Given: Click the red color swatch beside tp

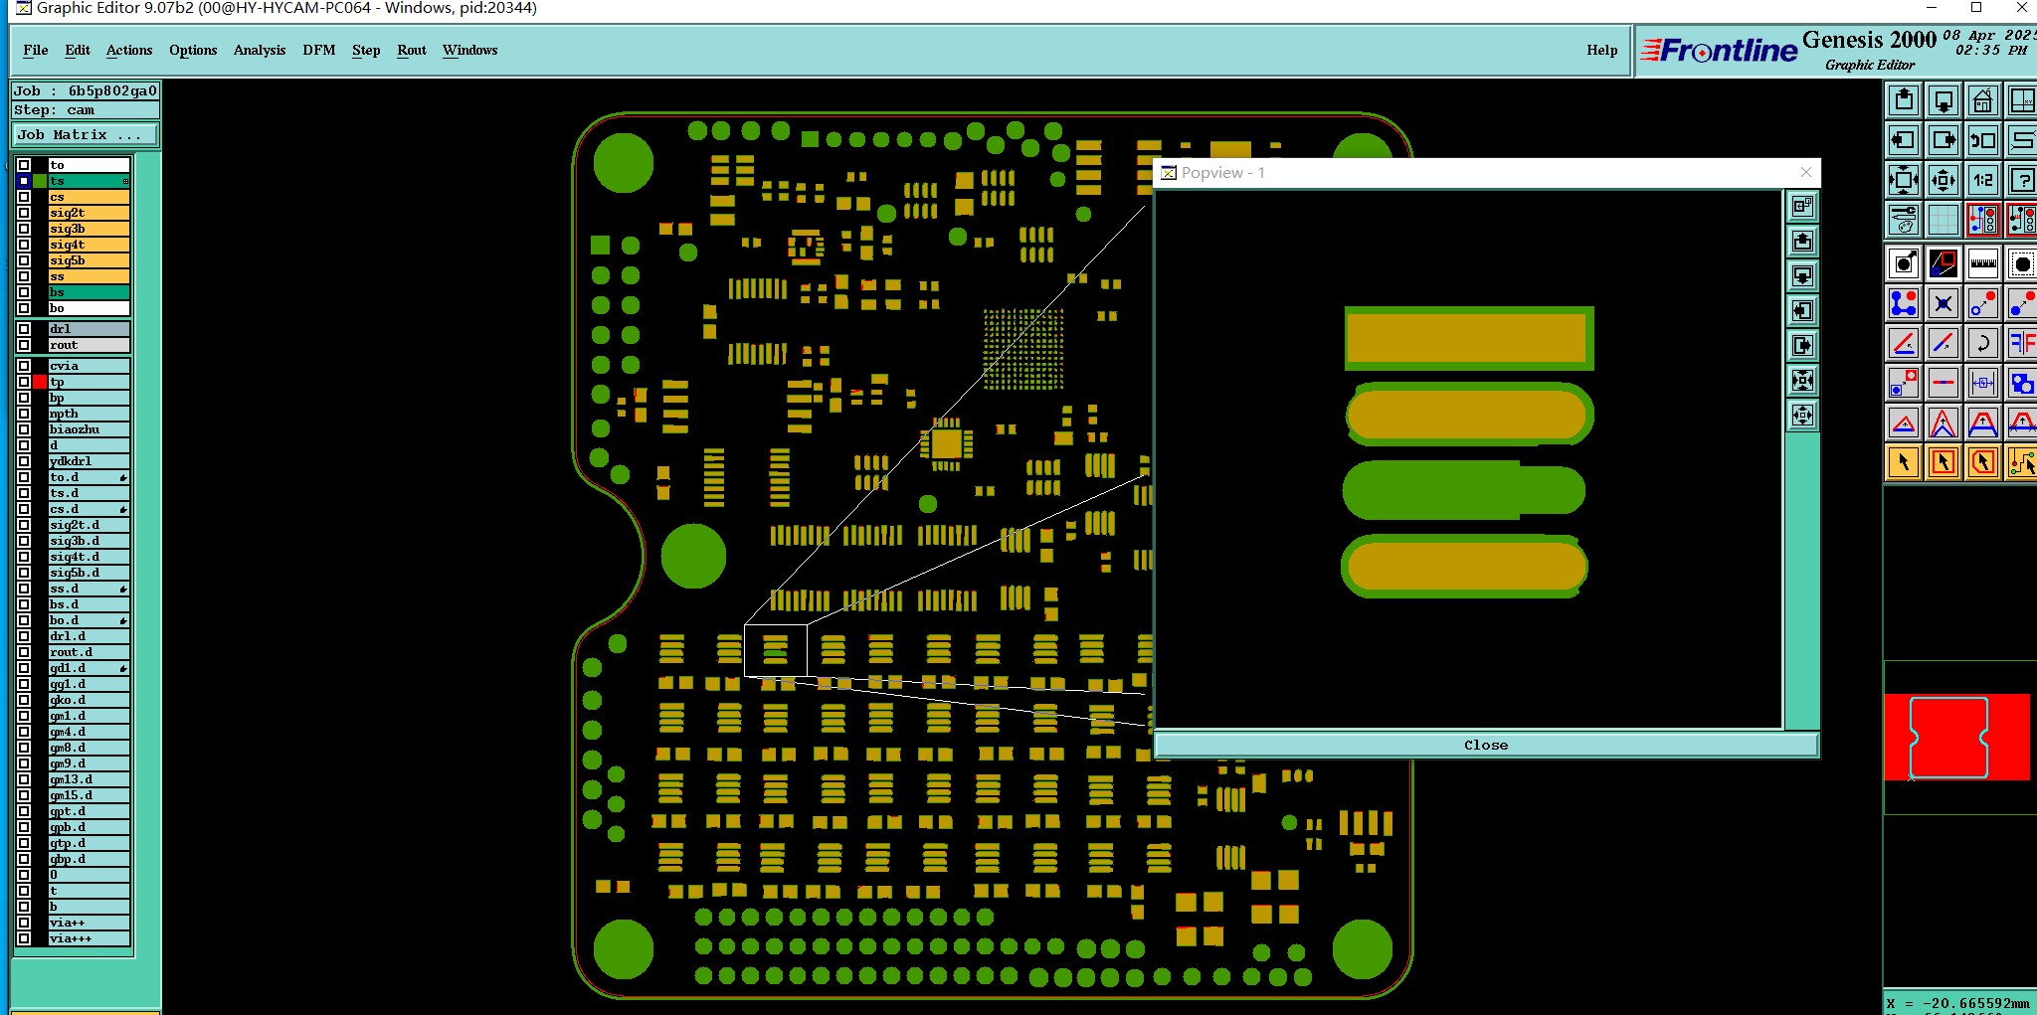Looking at the screenshot, I should (x=40, y=382).
